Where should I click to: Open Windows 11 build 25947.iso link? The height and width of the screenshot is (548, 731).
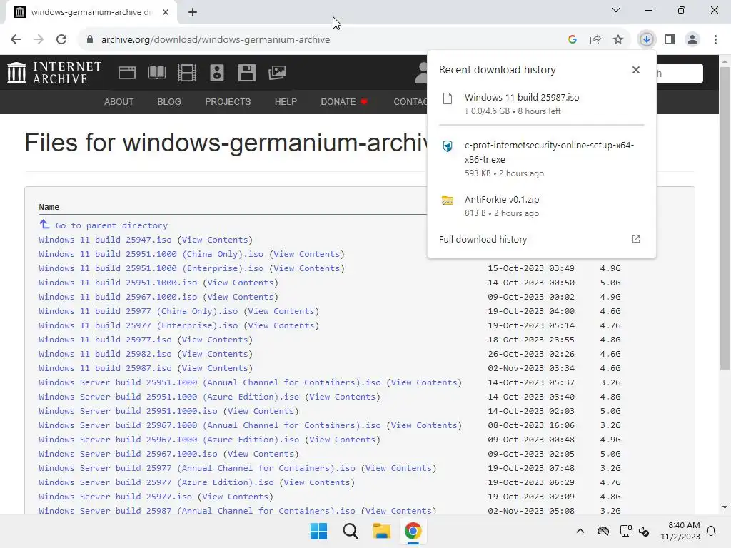[105, 240]
